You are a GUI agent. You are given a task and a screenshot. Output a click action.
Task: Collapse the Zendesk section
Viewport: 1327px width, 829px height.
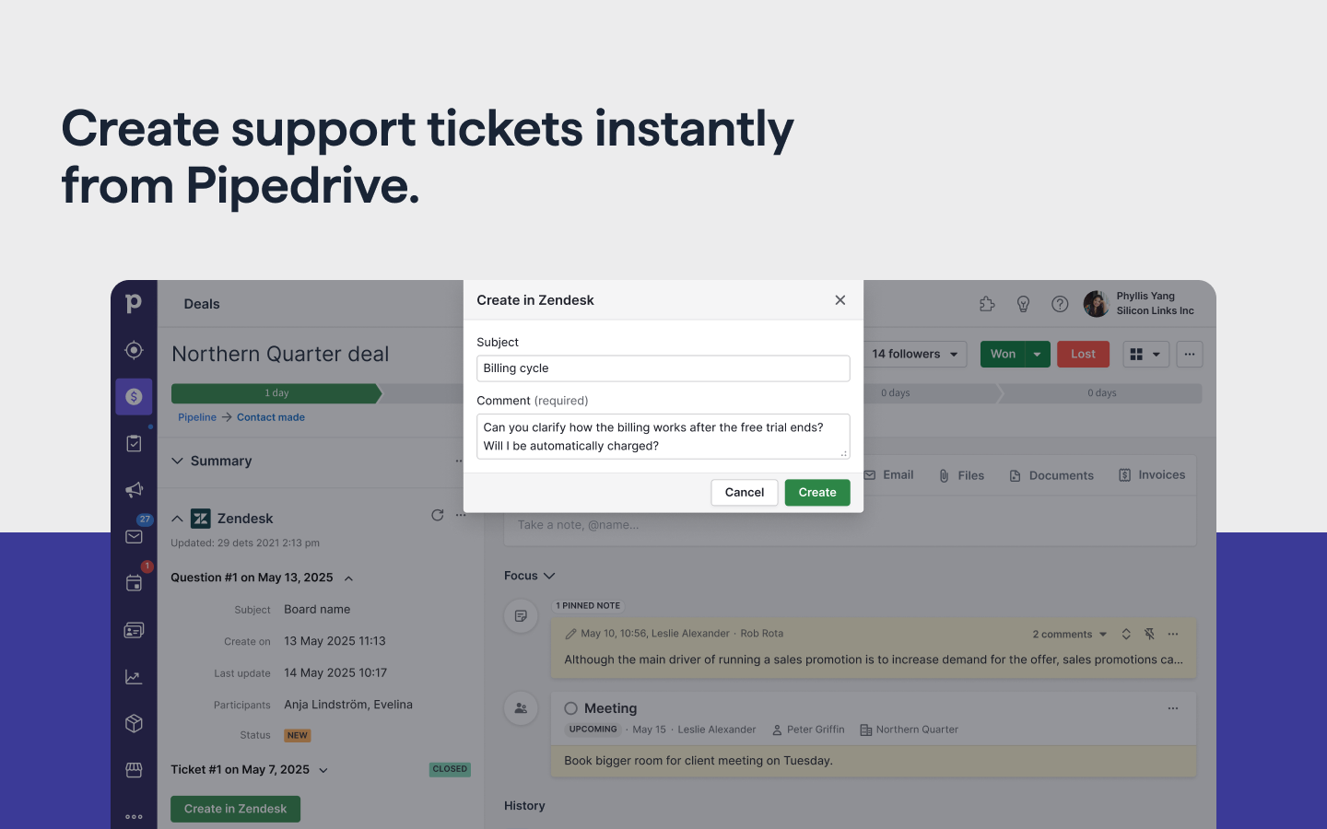[177, 519]
